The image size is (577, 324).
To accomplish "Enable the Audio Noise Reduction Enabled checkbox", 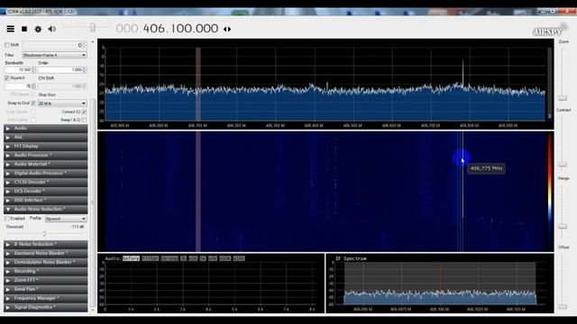I will [7, 219].
